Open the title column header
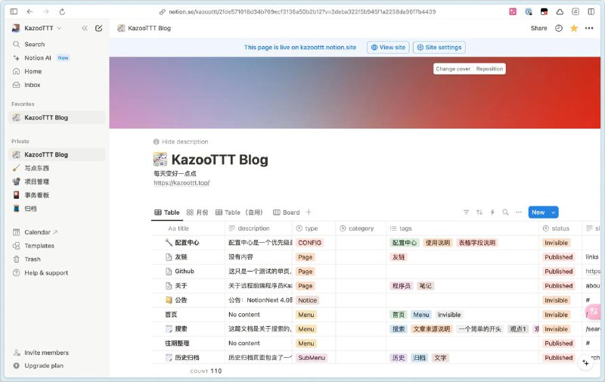Viewport: 605px width, 382px height. [x=188, y=228]
